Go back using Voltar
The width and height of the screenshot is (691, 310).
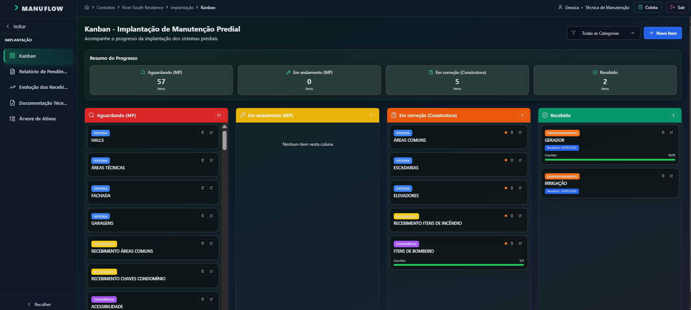point(16,26)
